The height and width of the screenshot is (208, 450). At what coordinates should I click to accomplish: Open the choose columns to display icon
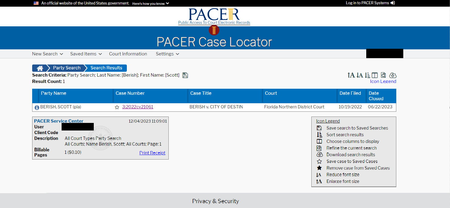click(x=375, y=75)
